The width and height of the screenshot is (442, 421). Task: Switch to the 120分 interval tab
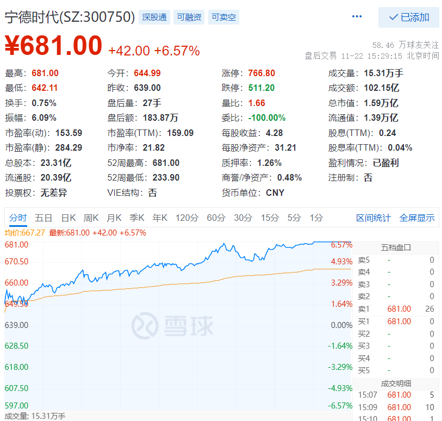tap(187, 218)
